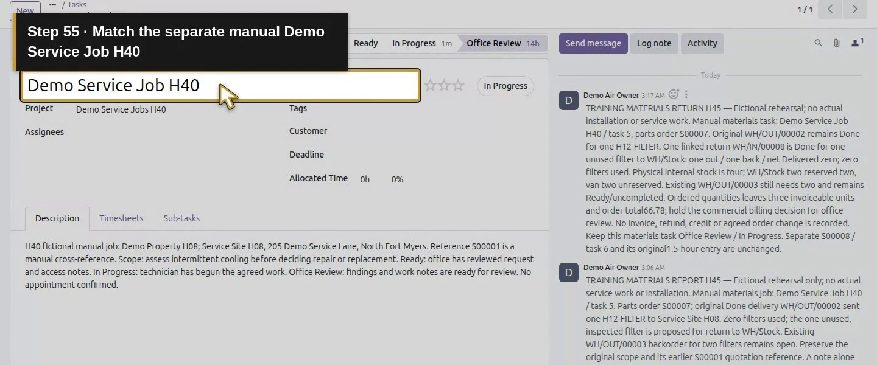The image size is (877, 365).
Task: Click the D avatar of the 3:17 AM message
Action: pyautogui.click(x=569, y=100)
